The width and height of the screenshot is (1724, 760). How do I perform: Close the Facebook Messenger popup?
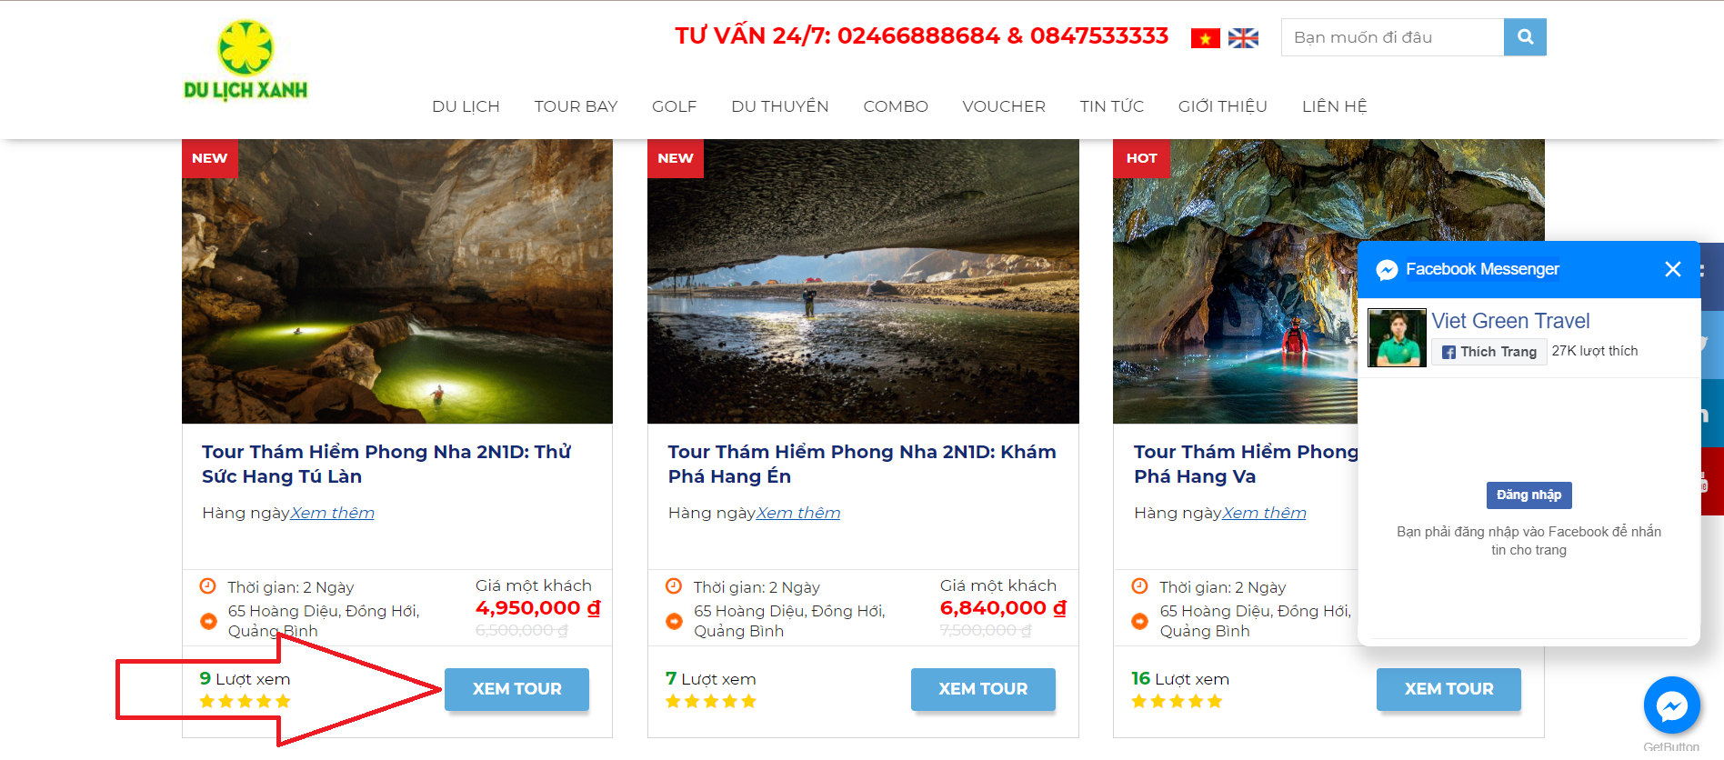1672,269
